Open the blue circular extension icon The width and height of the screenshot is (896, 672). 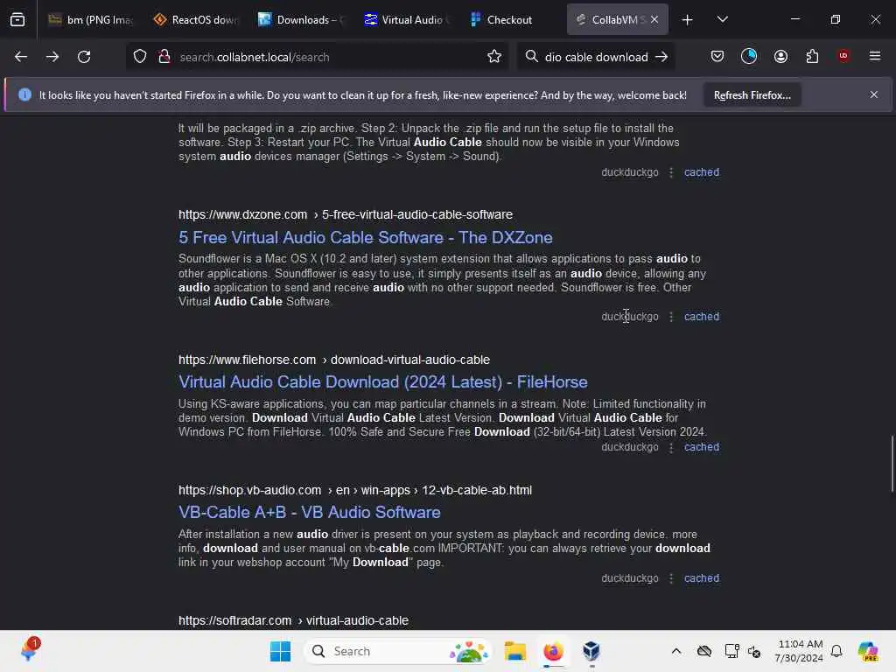(x=749, y=56)
